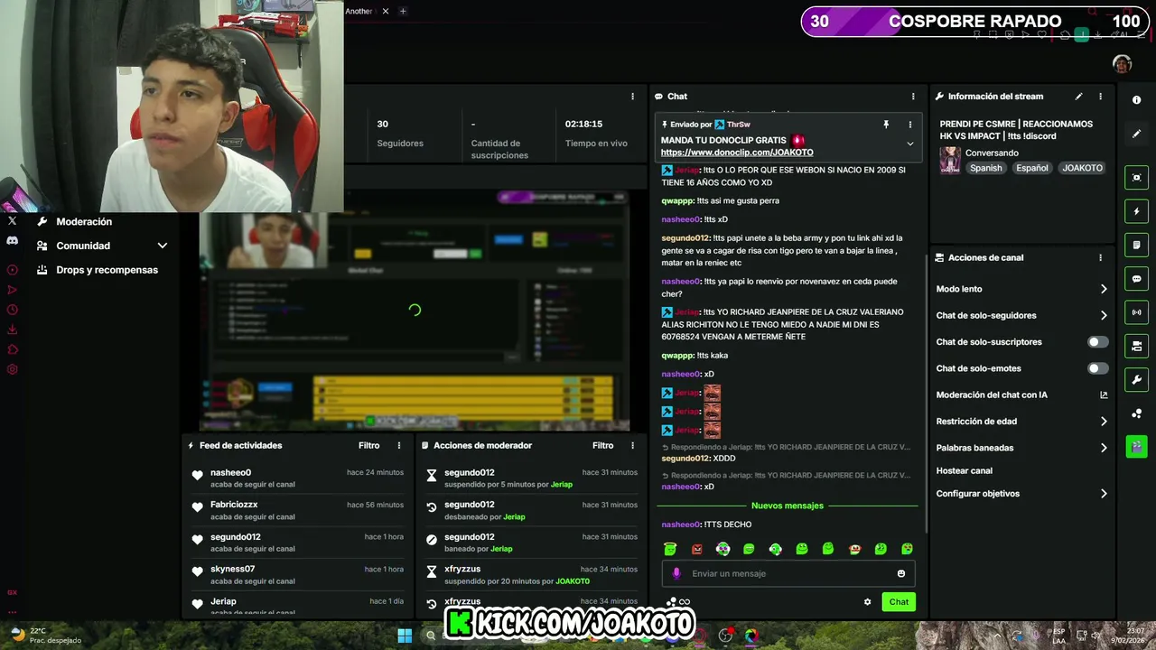Click the Spanish tag
Image resolution: width=1156 pixels, height=650 pixels.
point(985,168)
